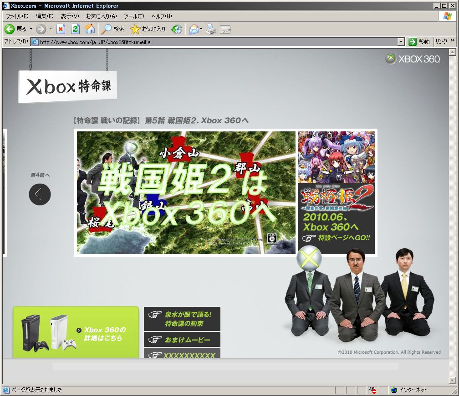Viewport: 459px width, 396px height.
Task: Open the ツール(T) menu
Action: coord(134,16)
